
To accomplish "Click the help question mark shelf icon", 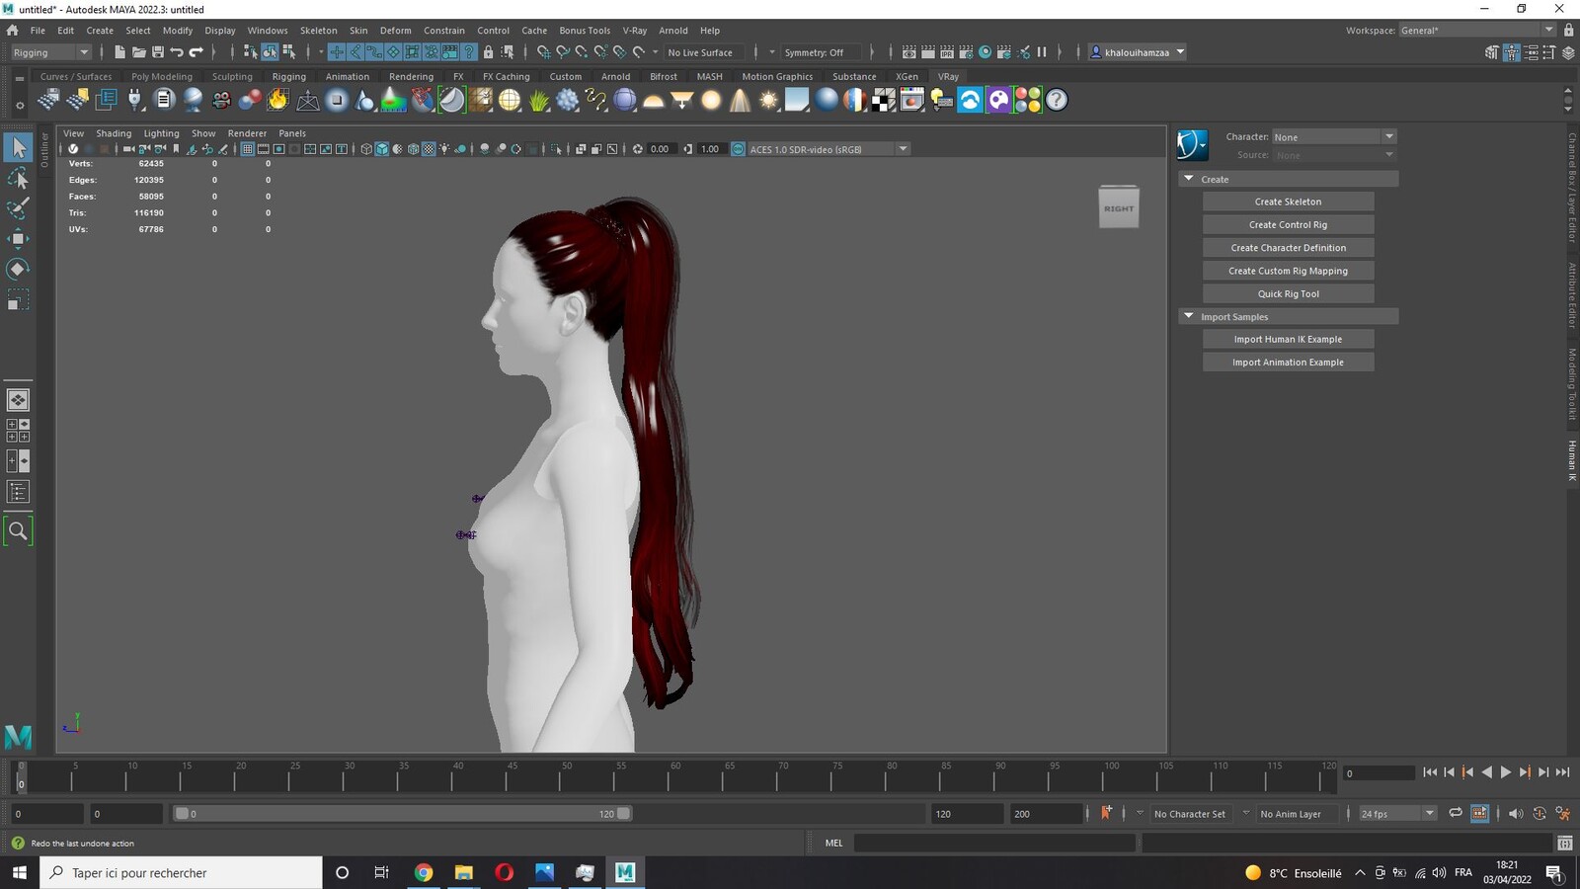I will tap(1057, 100).
